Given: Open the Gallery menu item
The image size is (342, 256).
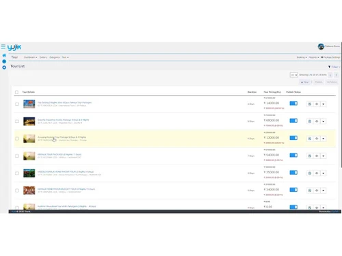Looking at the screenshot, I should point(43,57).
